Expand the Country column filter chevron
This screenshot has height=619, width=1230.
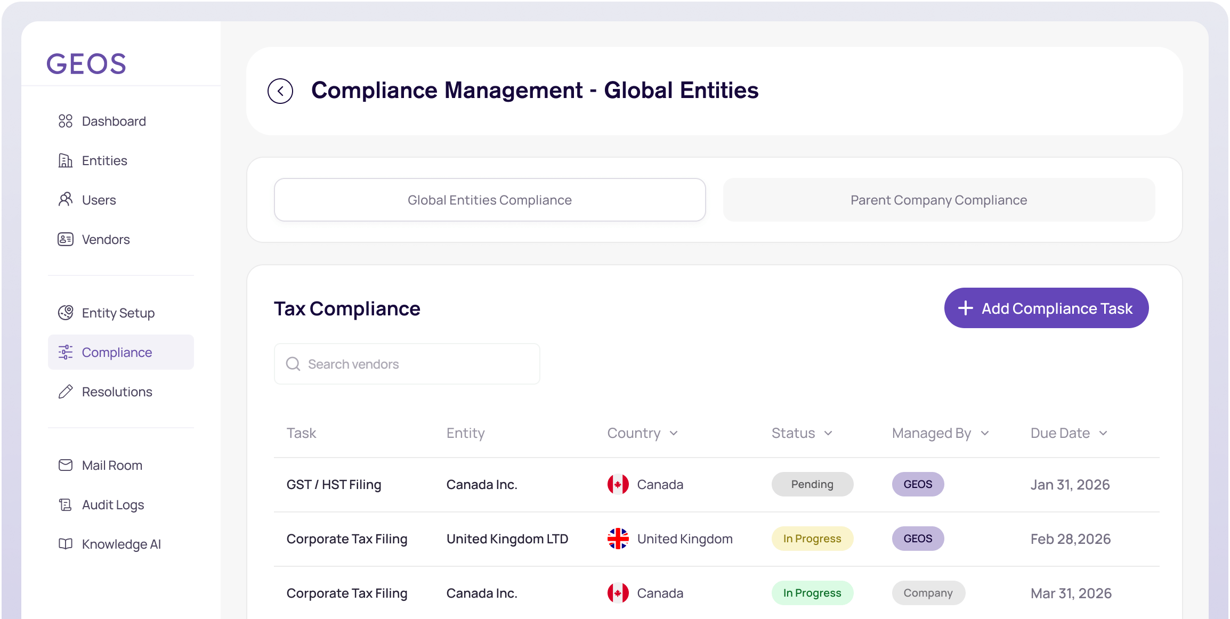(x=674, y=434)
